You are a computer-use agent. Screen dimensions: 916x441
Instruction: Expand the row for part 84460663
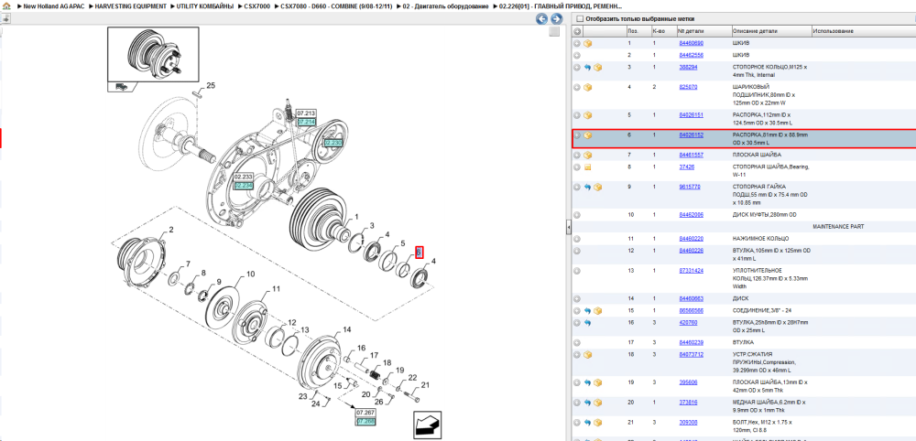pos(576,299)
